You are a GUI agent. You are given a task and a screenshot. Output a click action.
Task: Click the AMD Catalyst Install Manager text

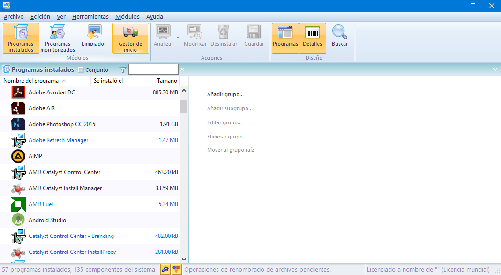(65, 188)
